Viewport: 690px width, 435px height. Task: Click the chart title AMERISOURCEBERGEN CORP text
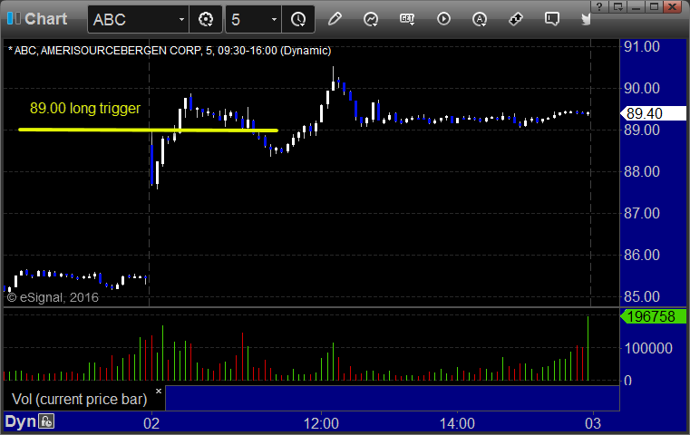pyautogui.click(x=121, y=51)
